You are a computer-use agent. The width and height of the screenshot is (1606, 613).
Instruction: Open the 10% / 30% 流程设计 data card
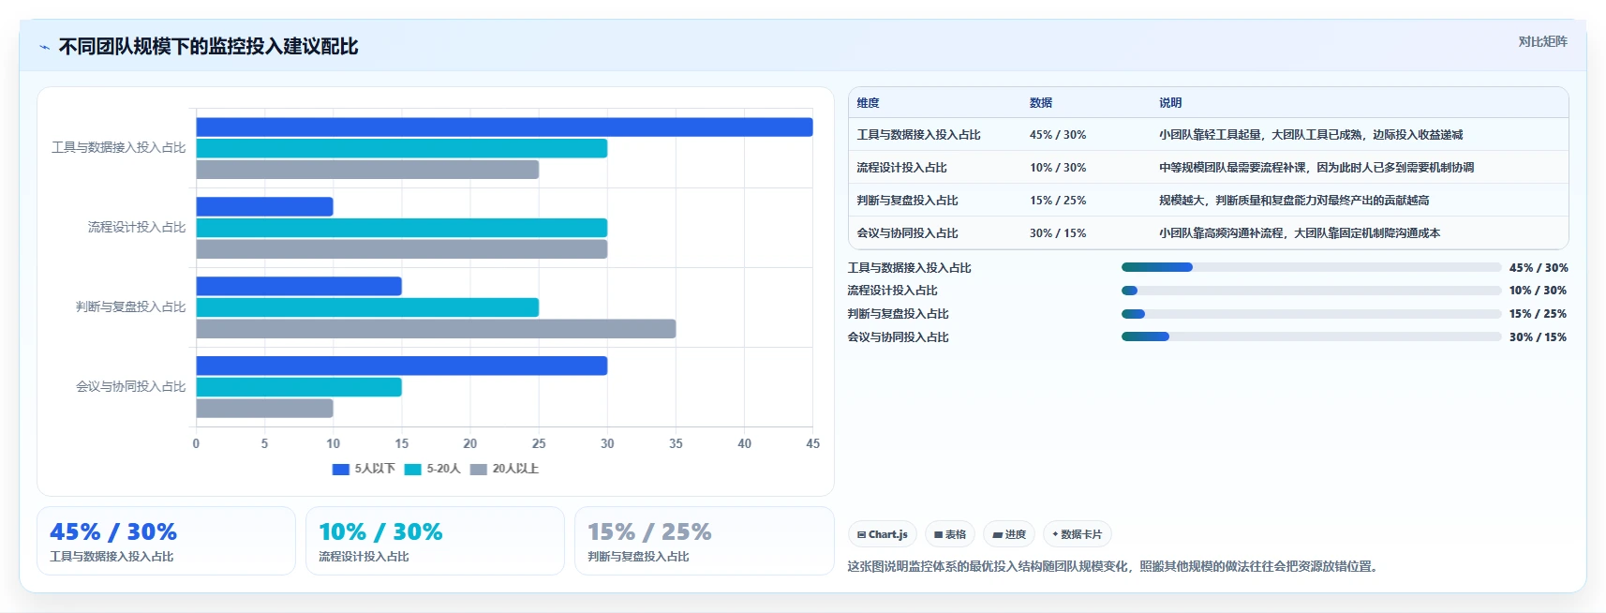435,541
